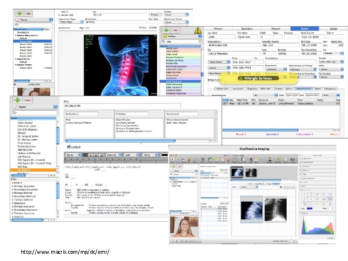Viewport: 348px width, 261px height.
Task: Click the First Name field Carol Ann
Action: pos(247,37)
